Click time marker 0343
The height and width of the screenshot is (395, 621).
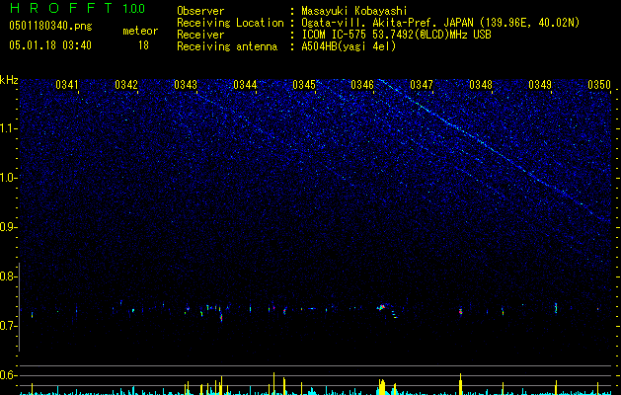[x=186, y=84]
